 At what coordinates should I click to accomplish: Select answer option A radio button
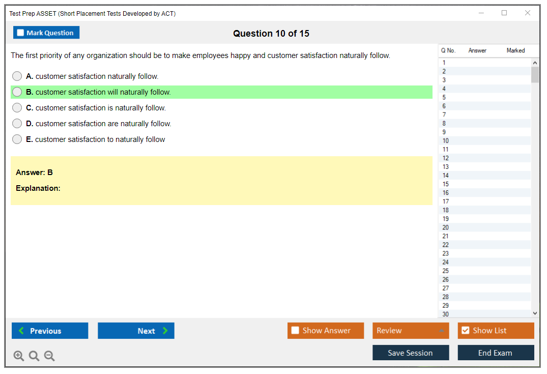[x=17, y=76]
